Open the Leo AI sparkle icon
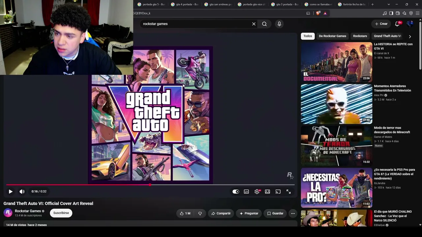Image resolution: width=422 pixels, height=237 pixels. [x=405, y=13]
